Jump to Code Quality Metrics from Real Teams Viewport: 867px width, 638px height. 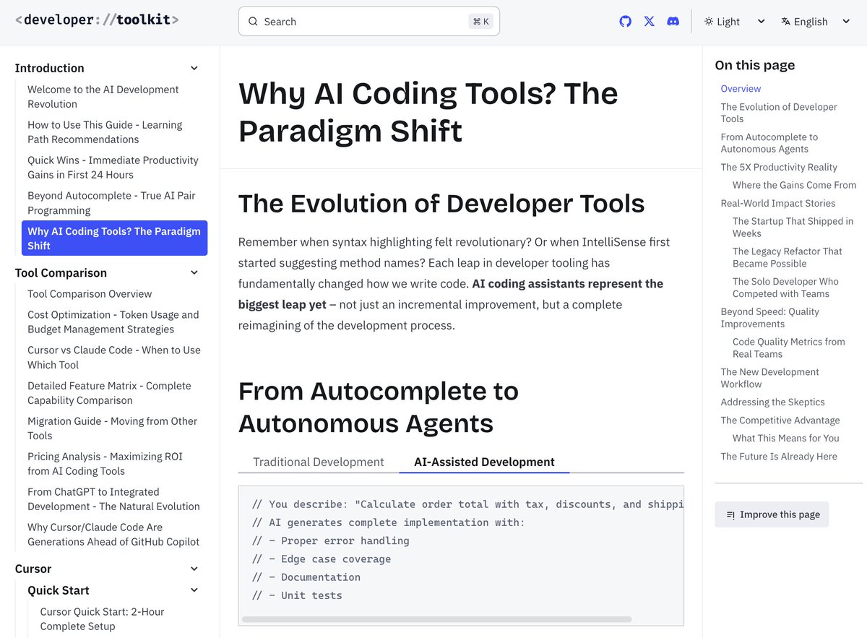789,348
